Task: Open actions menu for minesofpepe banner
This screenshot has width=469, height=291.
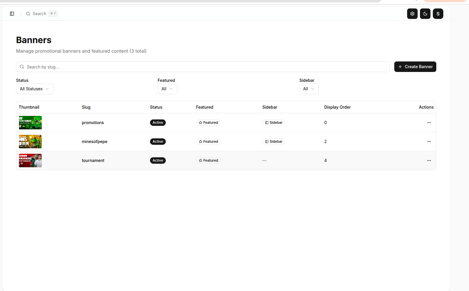Action: pyautogui.click(x=429, y=142)
